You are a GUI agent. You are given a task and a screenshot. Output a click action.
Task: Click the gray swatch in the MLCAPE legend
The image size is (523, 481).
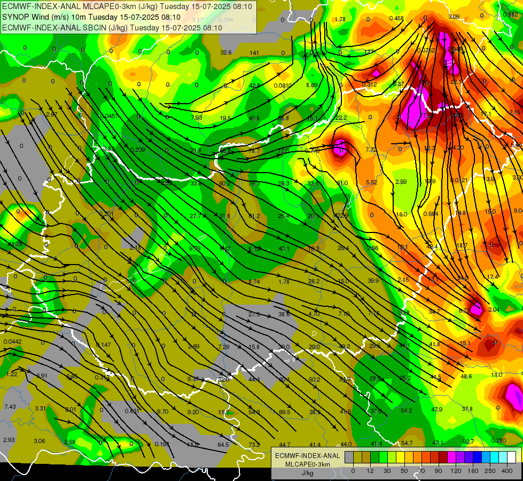point(349,457)
